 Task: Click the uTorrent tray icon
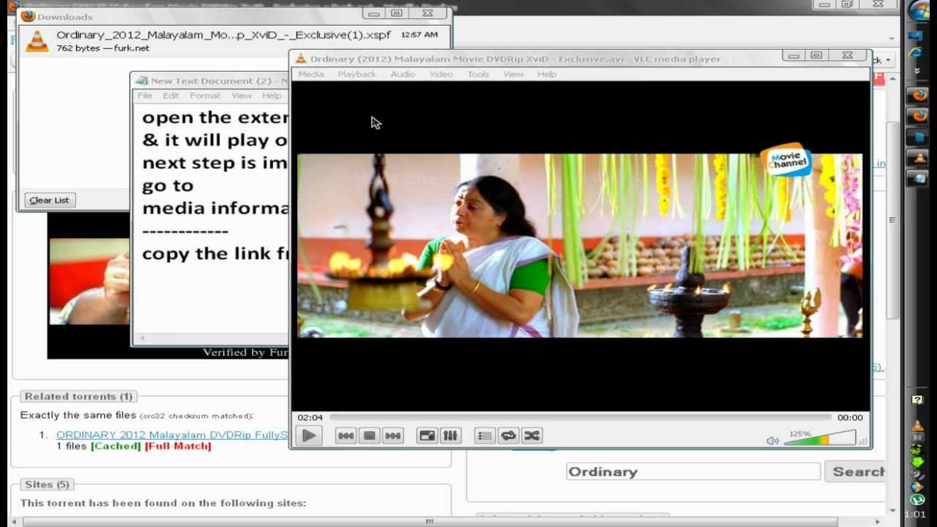[917, 500]
